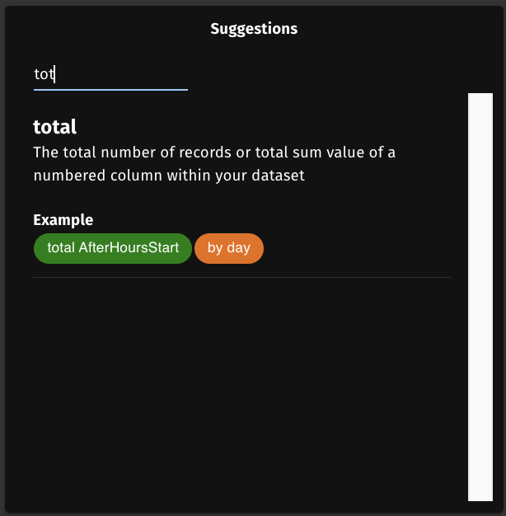This screenshot has width=506, height=516.
Task: Click the search field containing "tot"
Action: point(110,74)
